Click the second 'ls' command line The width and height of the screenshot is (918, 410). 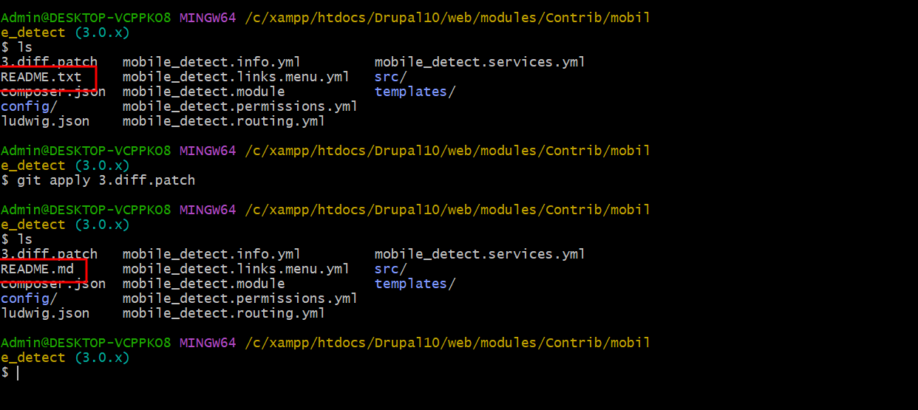pos(17,239)
